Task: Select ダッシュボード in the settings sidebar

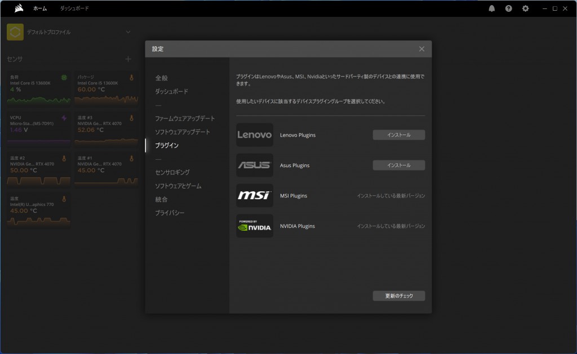Action: (x=171, y=91)
